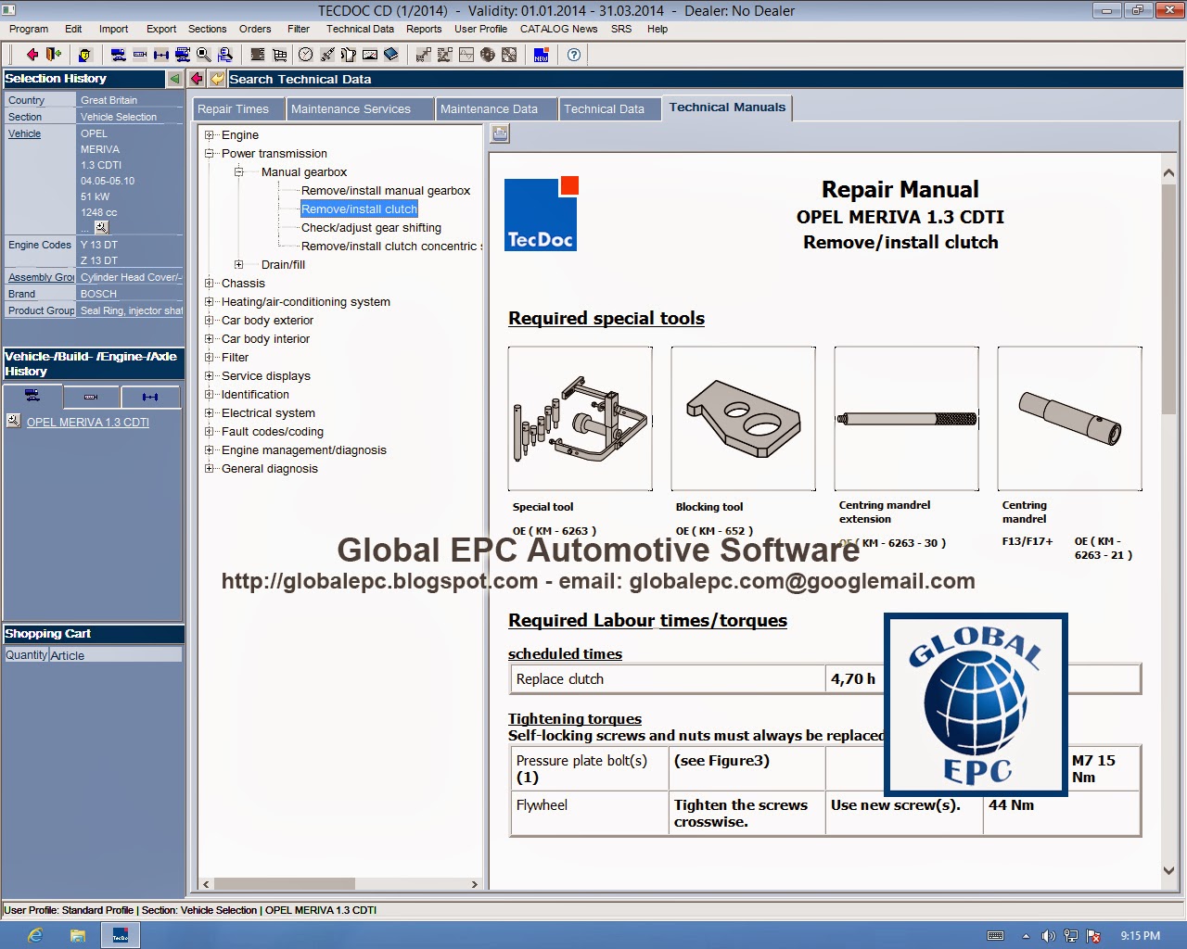Click the magnifying glass search toolbar icon
1187x949 pixels.
point(204,55)
